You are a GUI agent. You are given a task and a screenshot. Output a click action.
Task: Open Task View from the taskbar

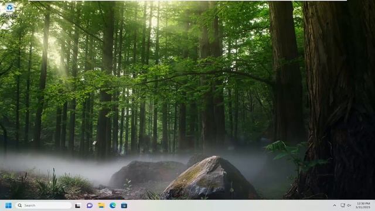[x=77, y=206]
